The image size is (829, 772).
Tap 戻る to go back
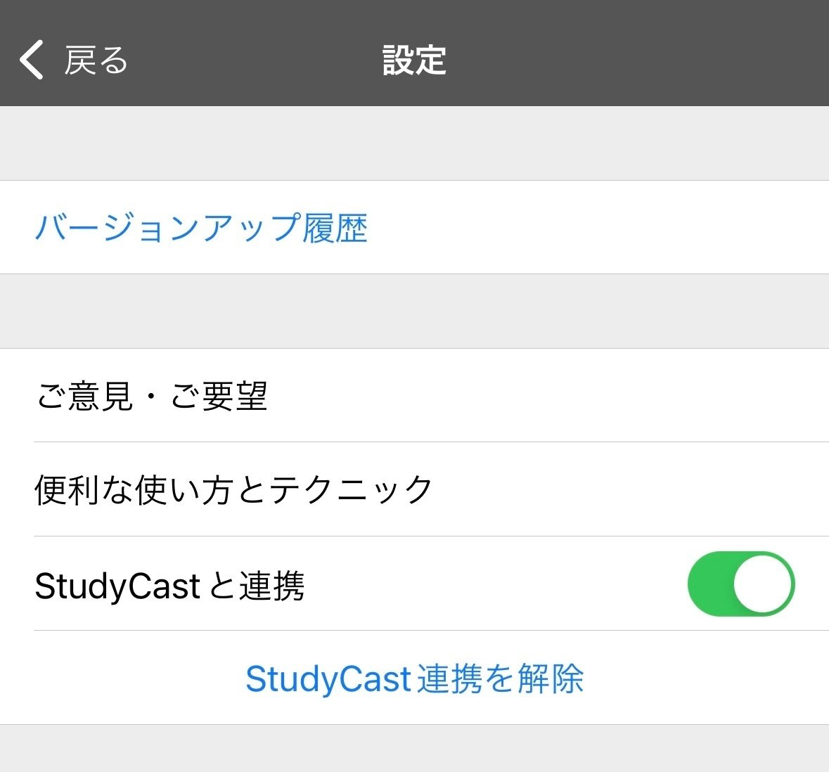[x=95, y=60]
